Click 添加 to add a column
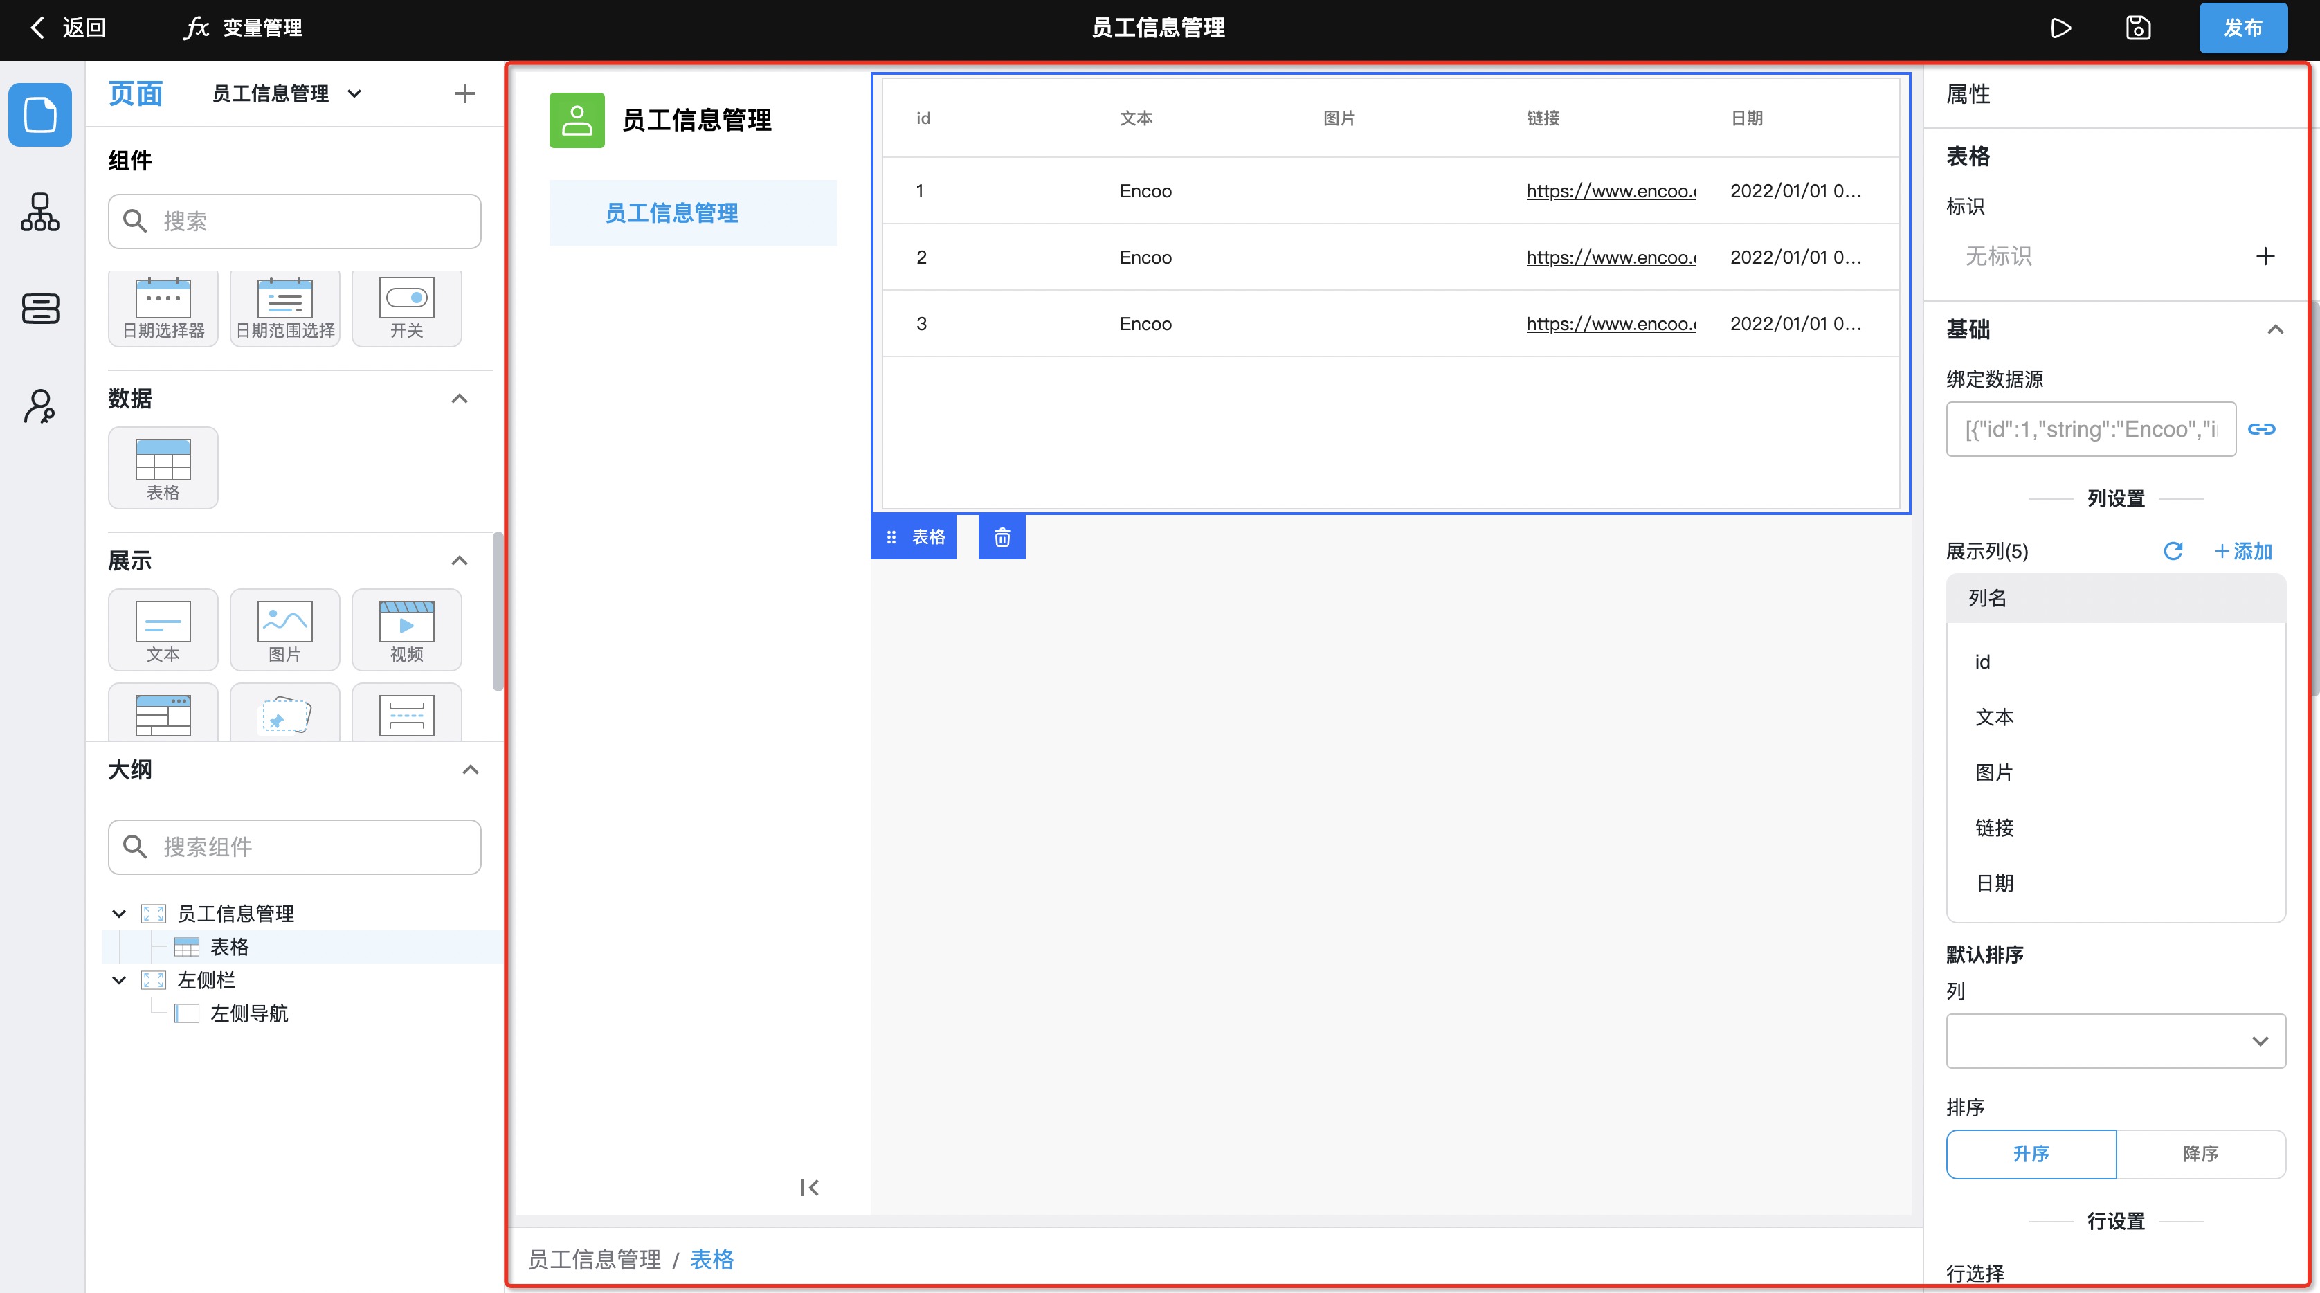The height and width of the screenshot is (1293, 2320). pos(2242,551)
